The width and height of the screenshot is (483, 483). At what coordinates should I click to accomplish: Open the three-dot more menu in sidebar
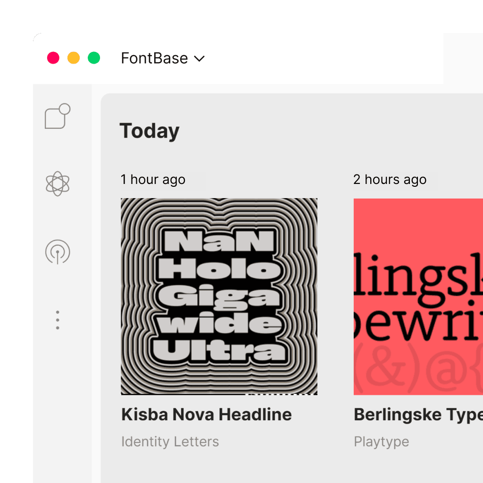tap(58, 320)
